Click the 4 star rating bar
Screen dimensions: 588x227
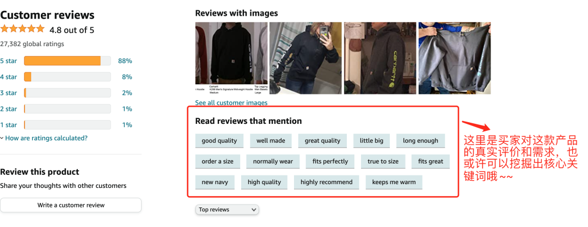pyautogui.click(x=68, y=77)
